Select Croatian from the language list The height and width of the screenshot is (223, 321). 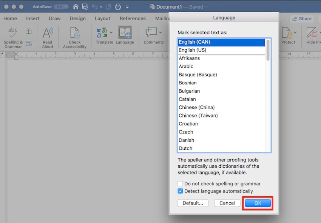point(188,124)
